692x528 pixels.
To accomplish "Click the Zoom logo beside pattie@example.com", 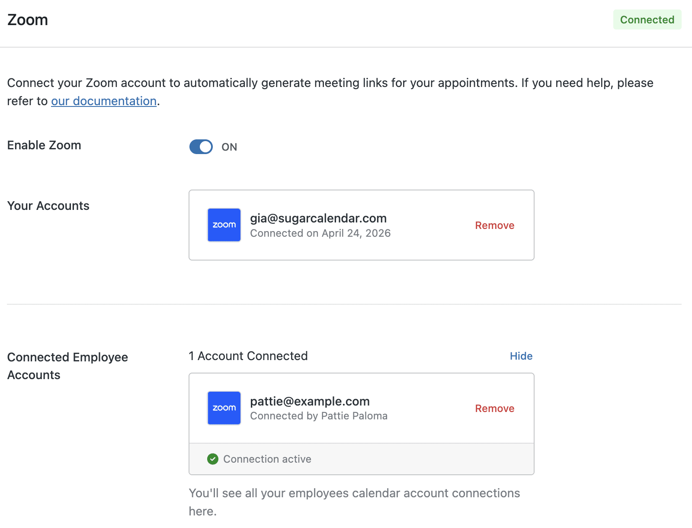I will pyautogui.click(x=224, y=408).
